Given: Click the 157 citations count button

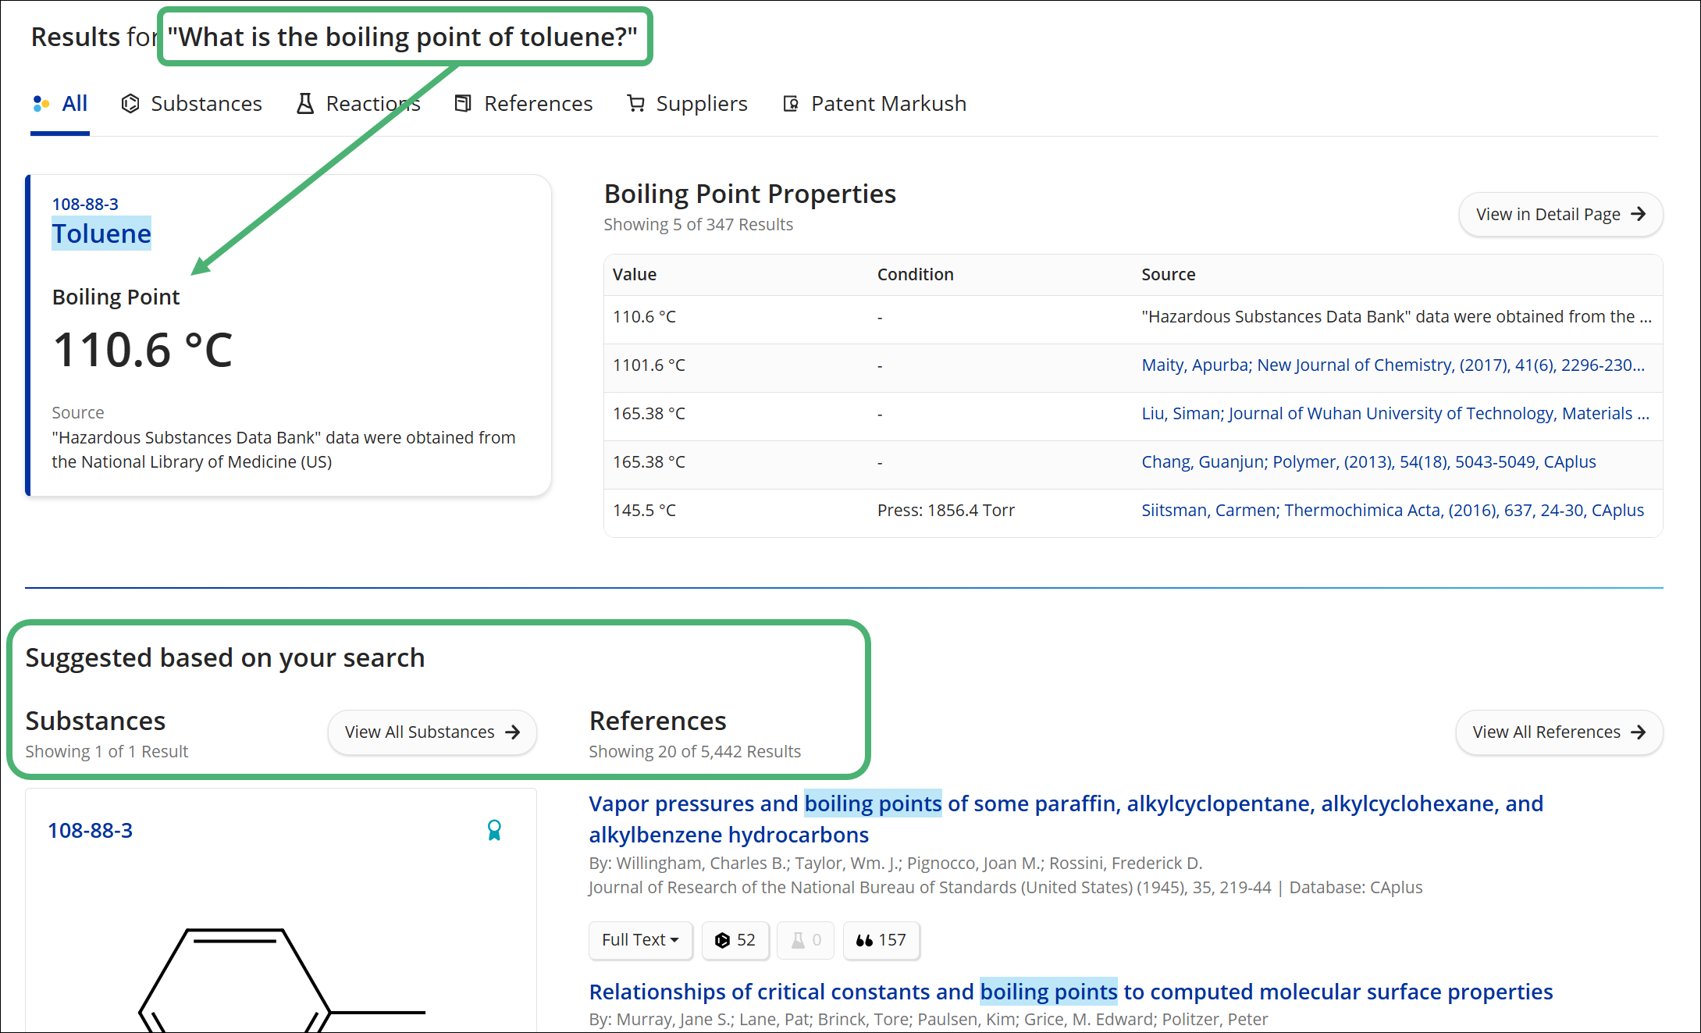Looking at the screenshot, I should pos(881,940).
